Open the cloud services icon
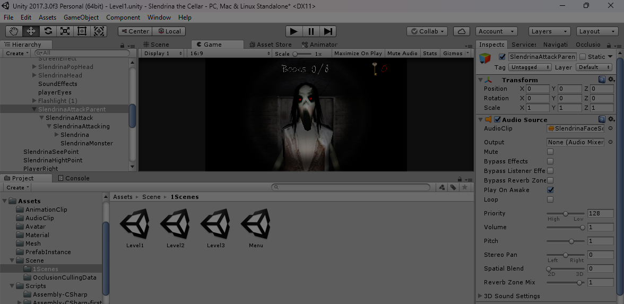Image resolution: width=624 pixels, height=304 pixels. (x=462, y=31)
